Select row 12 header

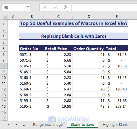pos(4,89)
